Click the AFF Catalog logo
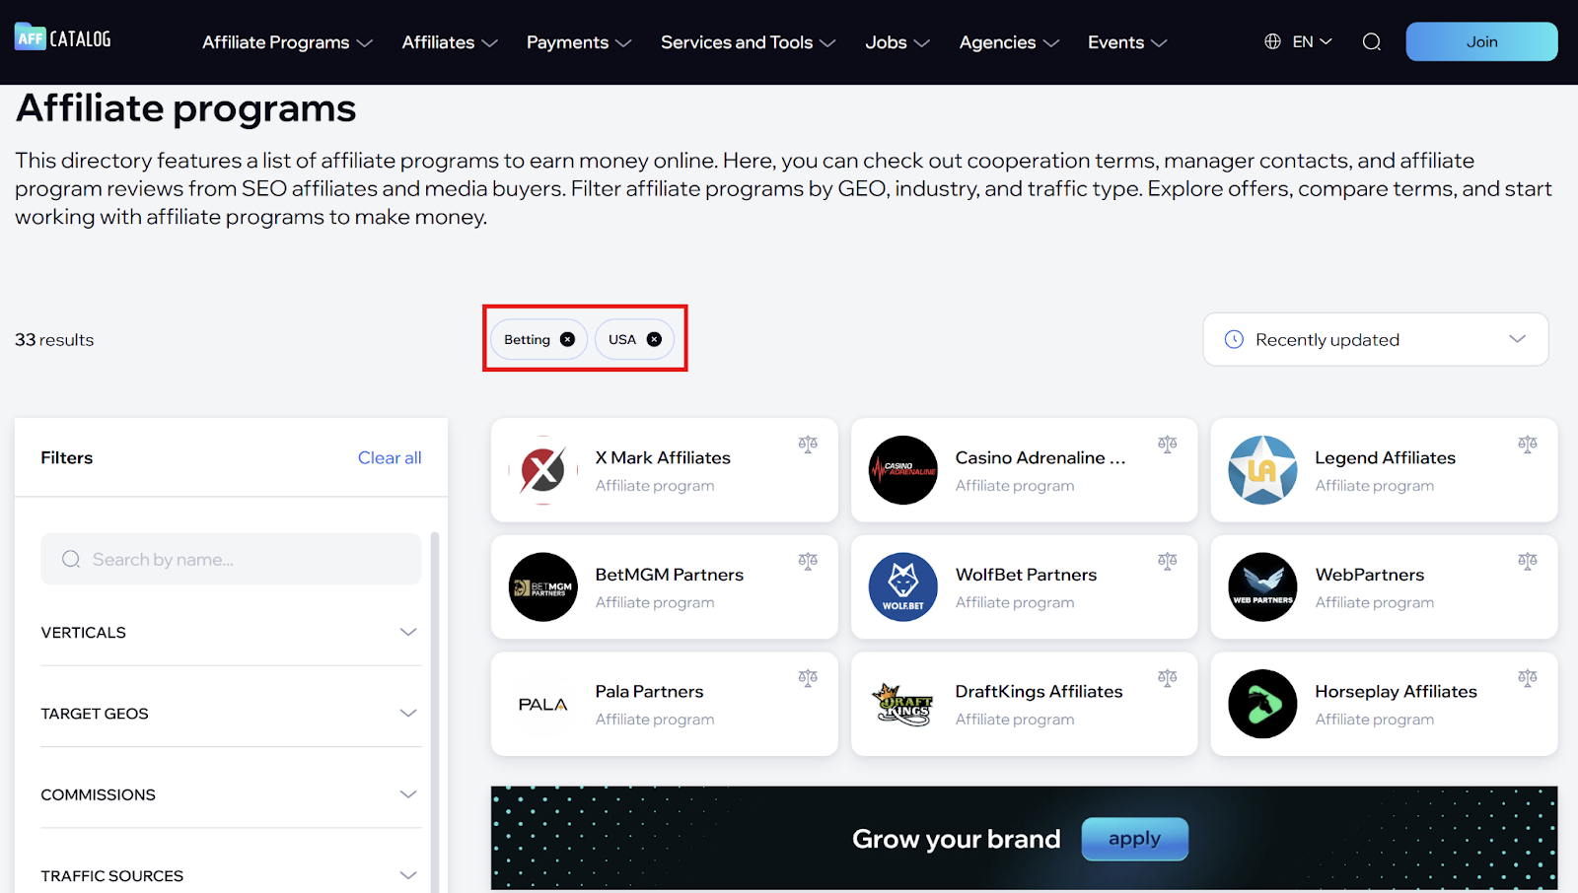Image resolution: width=1578 pixels, height=893 pixels. pyautogui.click(x=63, y=38)
